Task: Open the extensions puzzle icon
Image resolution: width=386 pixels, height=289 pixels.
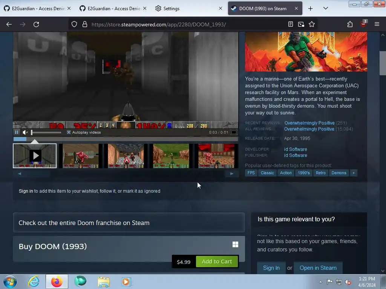Action: pyautogui.click(x=350, y=24)
